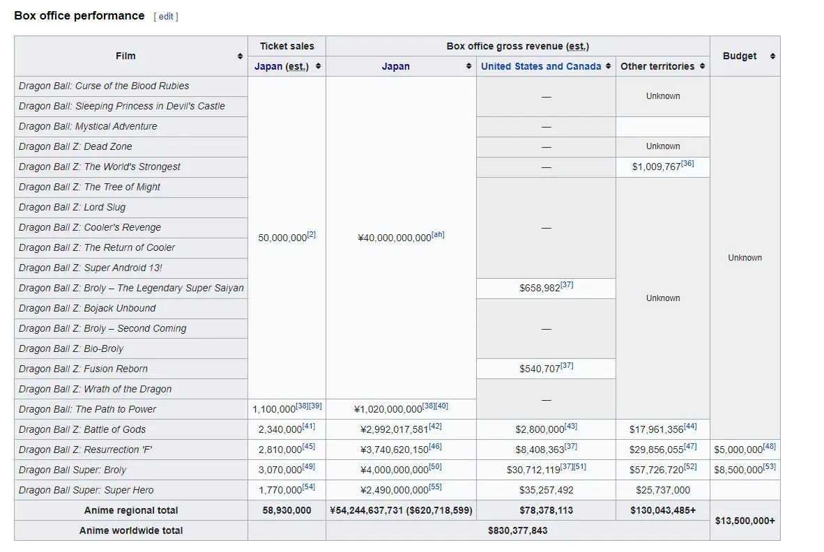Image resolution: width=824 pixels, height=552 pixels.
Task: Select Dragon Ball Z: The Return of Cooler
Action: pyautogui.click(x=131, y=248)
